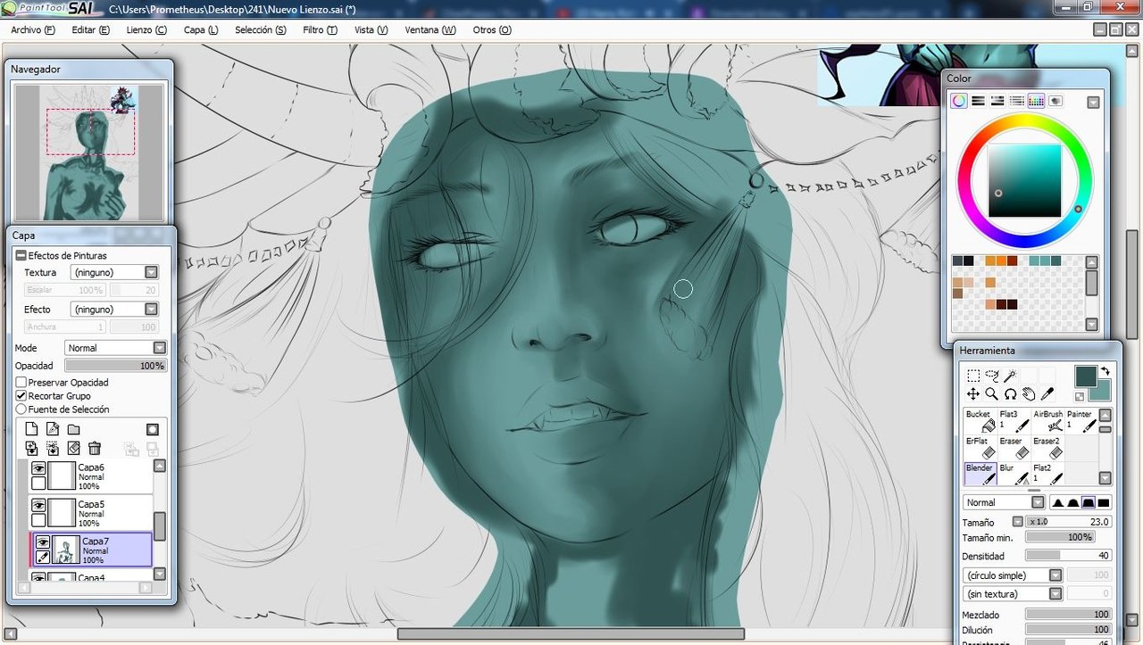This screenshot has width=1143, height=645.
Task: Create a new linework layer
Action: coord(53,430)
